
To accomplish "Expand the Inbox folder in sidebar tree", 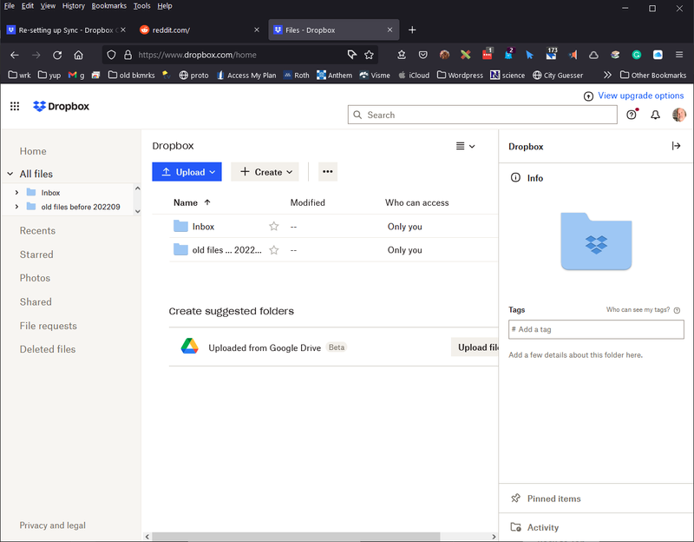I will (x=16, y=192).
